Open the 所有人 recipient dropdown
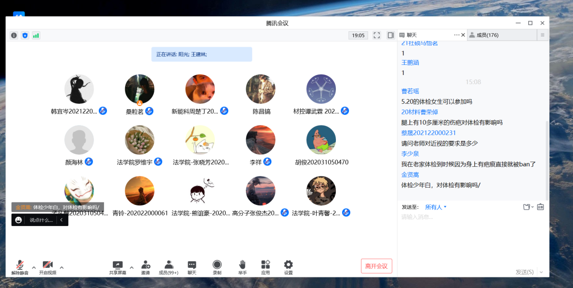 (x=436, y=207)
